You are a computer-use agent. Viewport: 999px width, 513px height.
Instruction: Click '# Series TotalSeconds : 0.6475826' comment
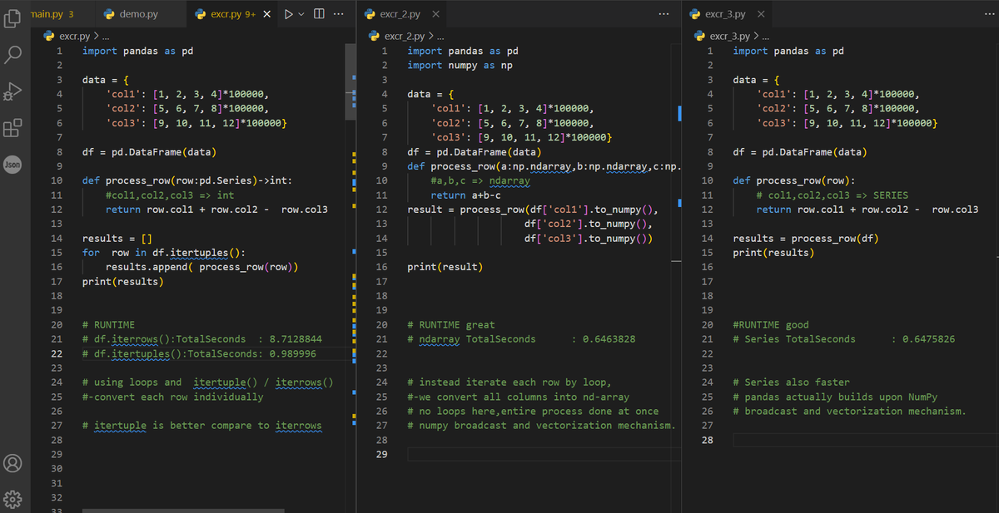point(844,339)
